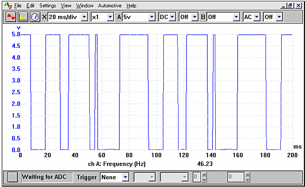Open the x1 horizontal zoom dropdown
Viewport: 305px width, 187px height.
coord(110,17)
